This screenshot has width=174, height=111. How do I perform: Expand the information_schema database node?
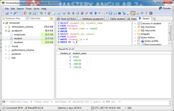pyautogui.click(x=6, y=27)
